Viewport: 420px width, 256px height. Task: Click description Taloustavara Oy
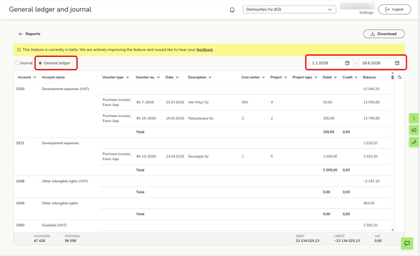(x=201, y=118)
